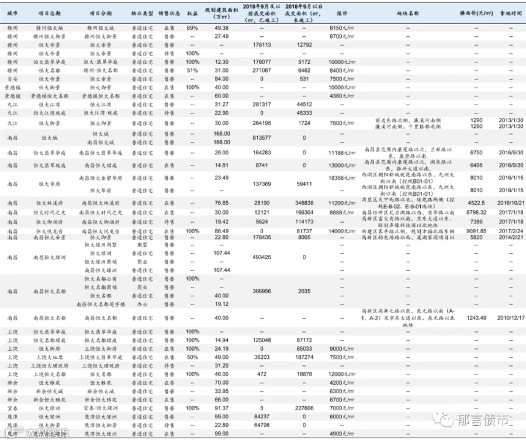The image size is (526, 443).
Task: Select the 14000元/㎡ price cell
Action: click(342, 231)
